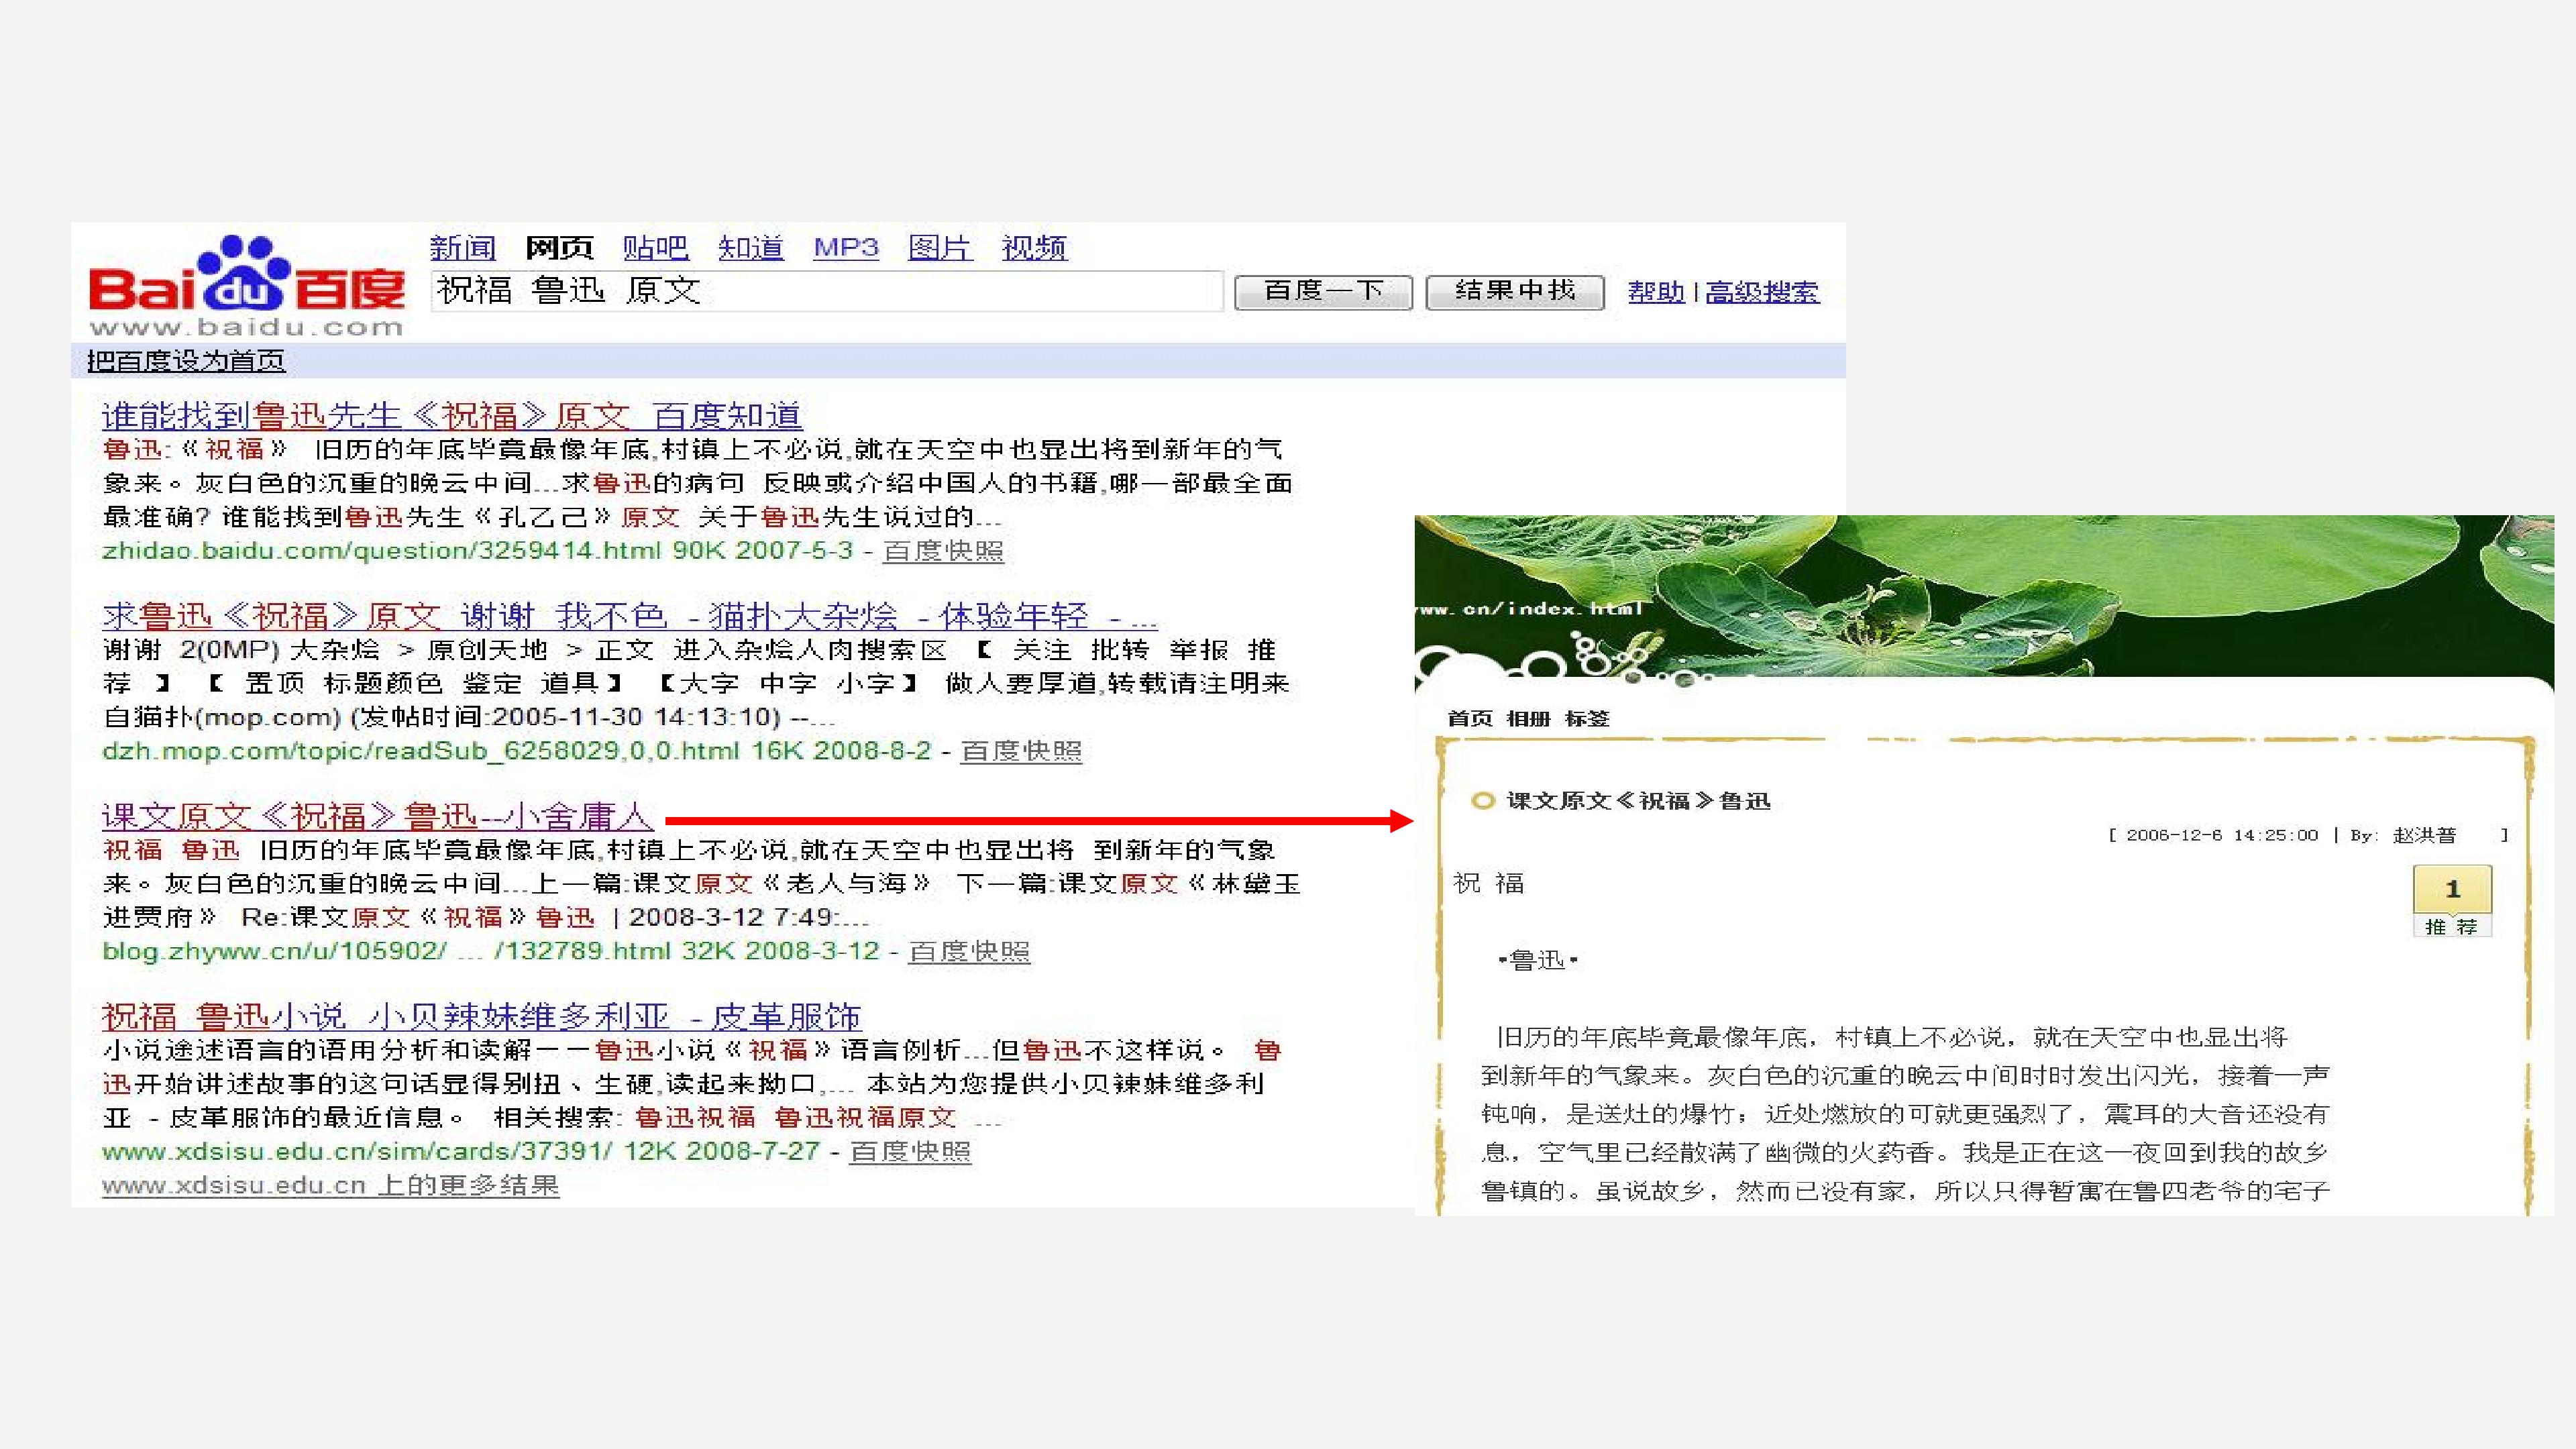Open the 知道 tab
Image resolution: width=2576 pixels, height=1449 pixels.
point(751,247)
